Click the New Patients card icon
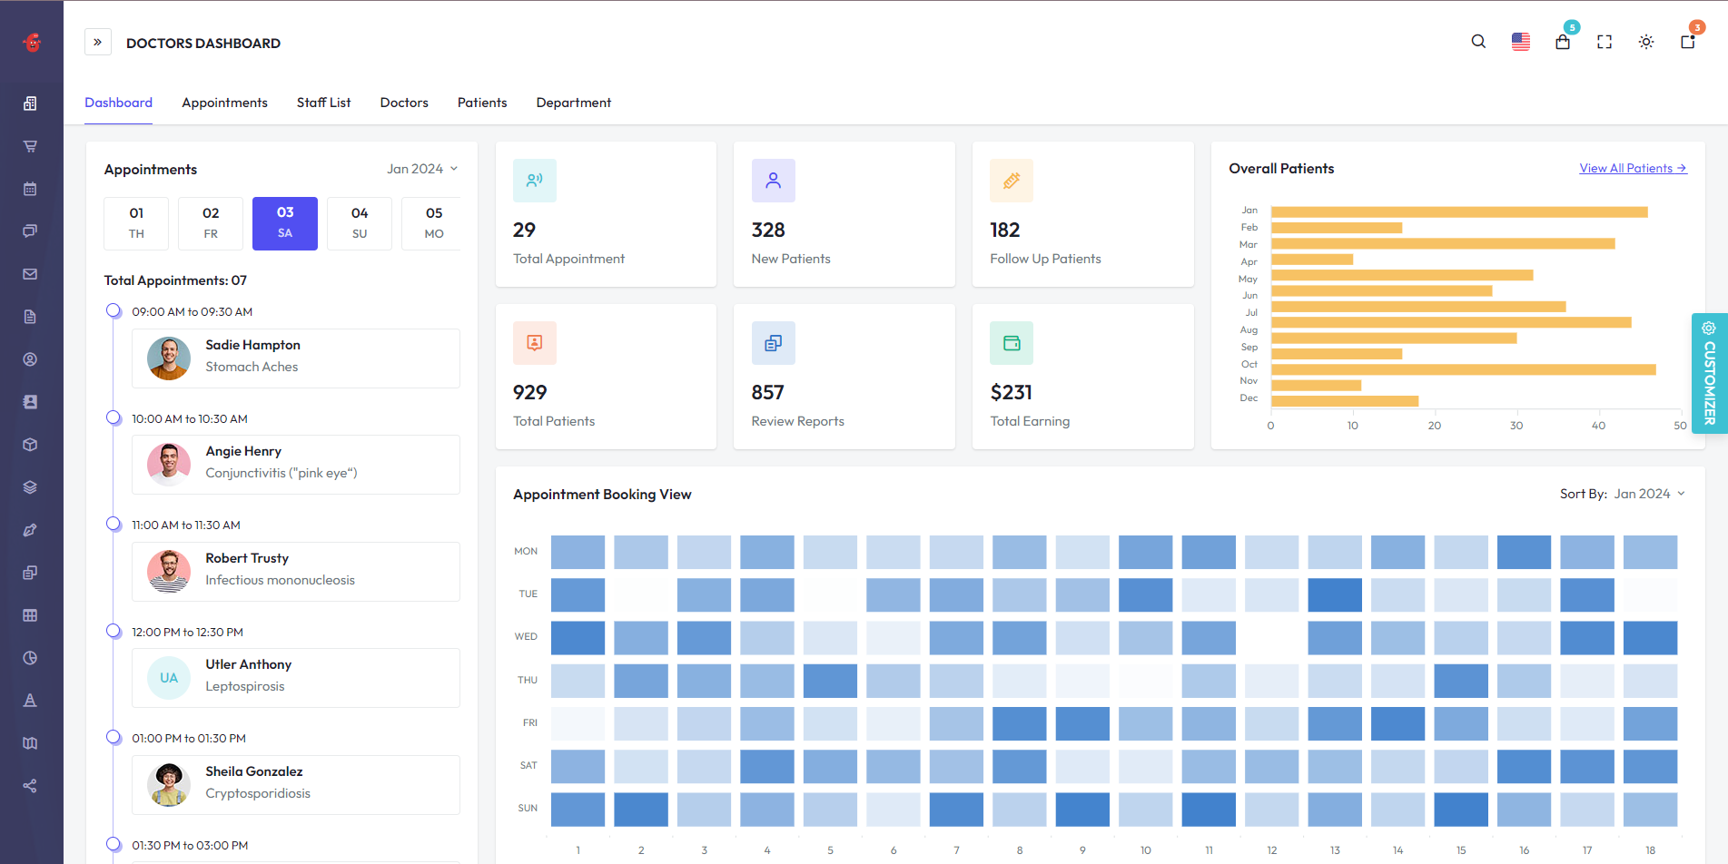This screenshot has width=1728, height=864. tap(774, 181)
